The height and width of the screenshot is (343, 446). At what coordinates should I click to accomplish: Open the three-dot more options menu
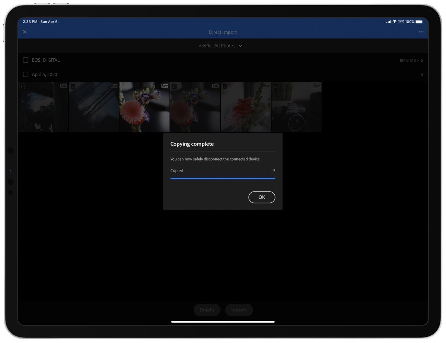421,32
